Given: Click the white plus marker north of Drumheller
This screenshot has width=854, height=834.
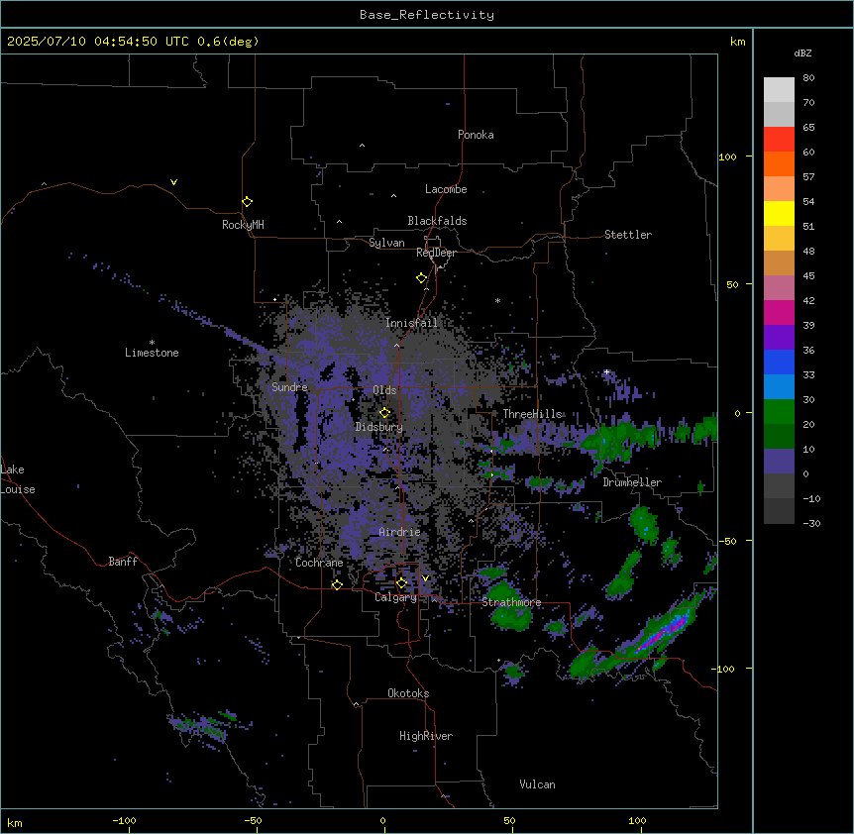Looking at the screenshot, I should tap(606, 372).
